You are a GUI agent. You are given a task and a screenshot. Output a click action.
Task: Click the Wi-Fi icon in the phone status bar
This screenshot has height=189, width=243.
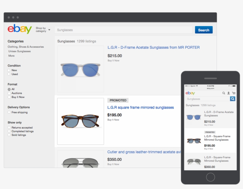pyautogui.click(x=197, y=86)
